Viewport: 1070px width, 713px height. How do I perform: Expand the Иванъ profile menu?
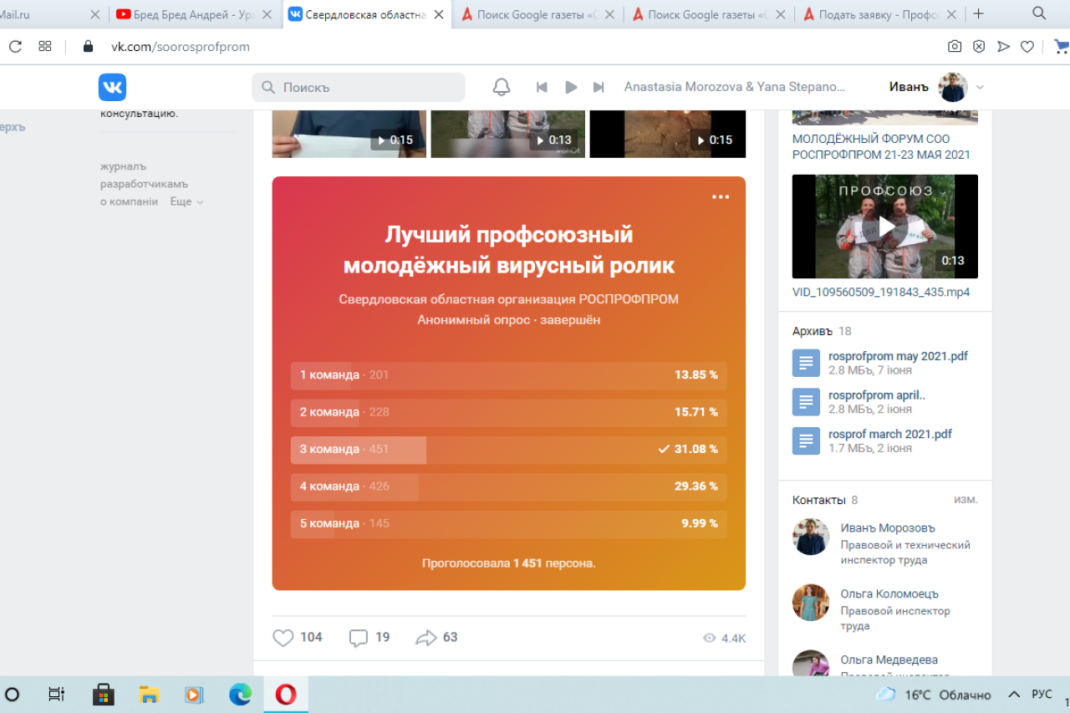(x=980, y=87)
